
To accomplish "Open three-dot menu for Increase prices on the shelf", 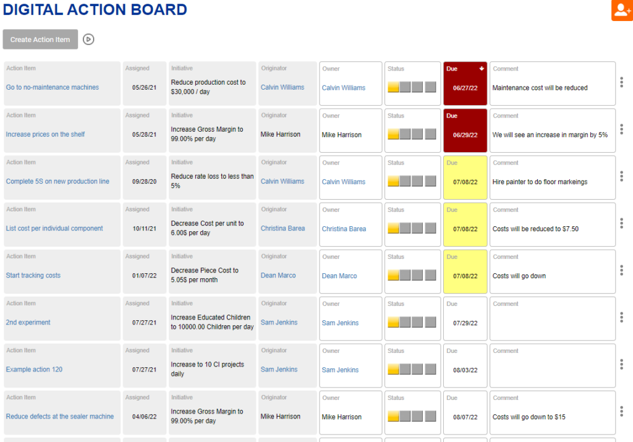I will [621, 129].
